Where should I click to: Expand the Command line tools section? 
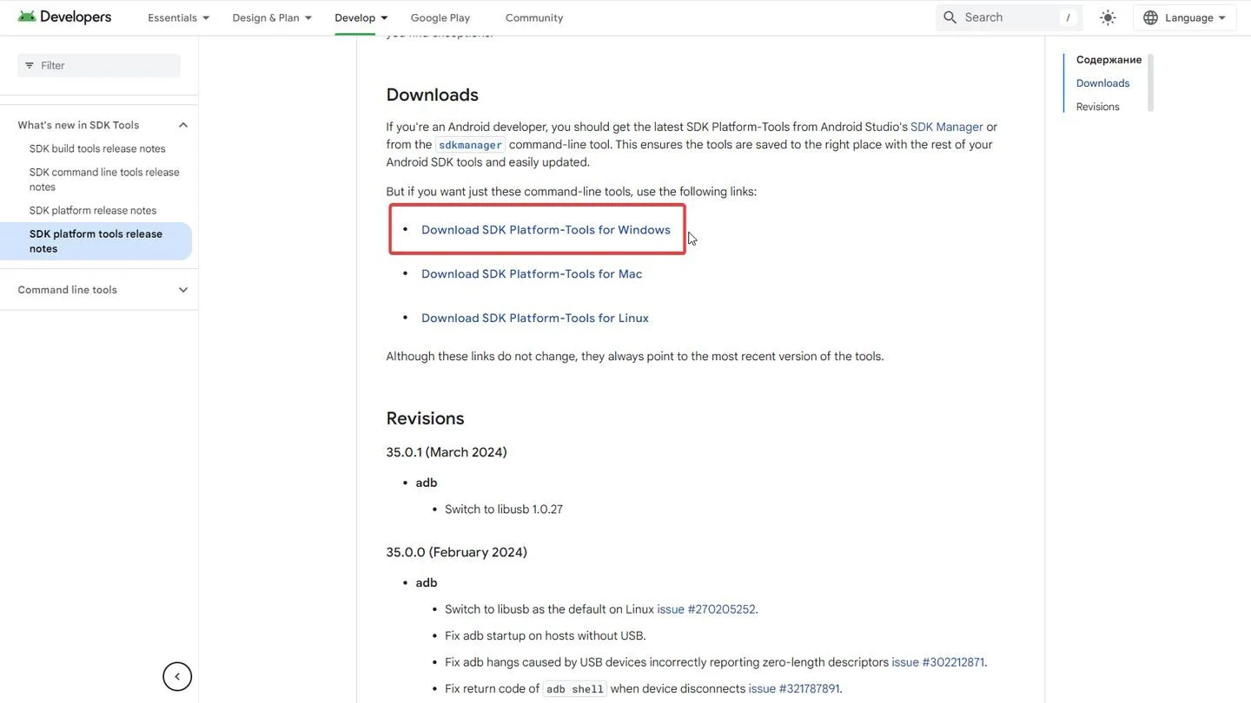[183, 290]
